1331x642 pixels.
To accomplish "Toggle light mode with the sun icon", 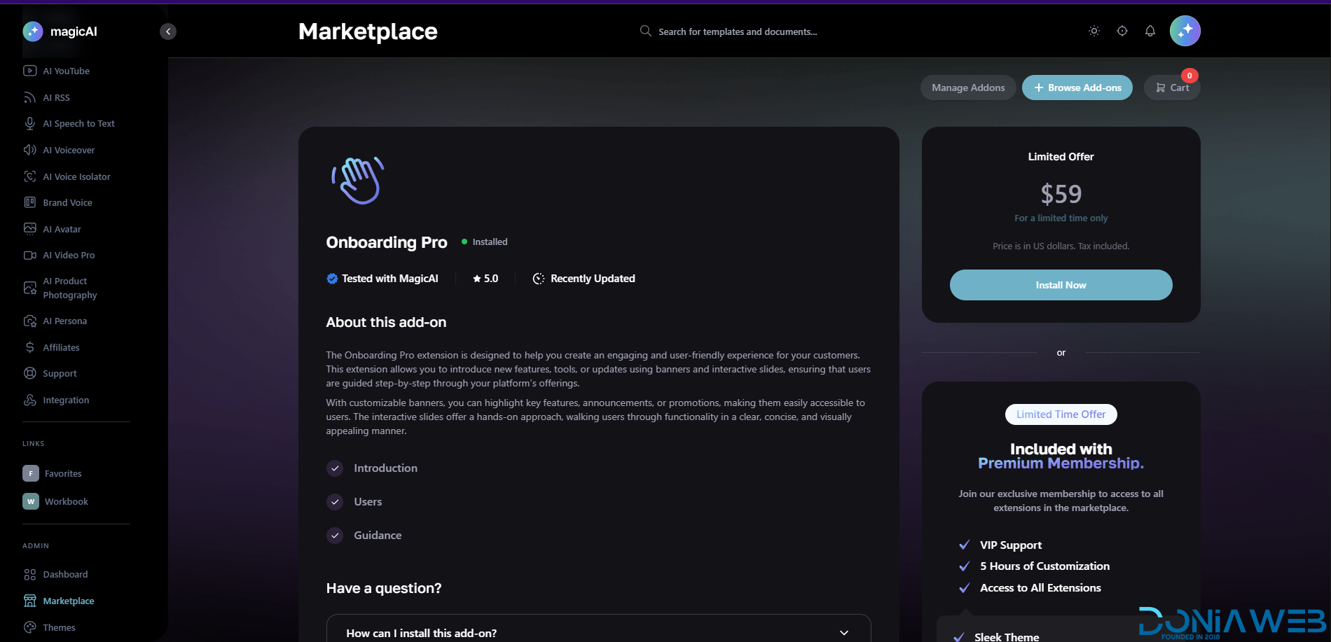I will point(1094,31).
